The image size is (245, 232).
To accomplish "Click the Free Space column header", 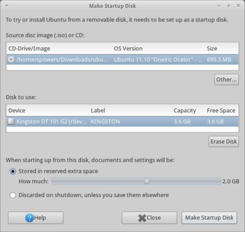I will click(x=222, y=110).
